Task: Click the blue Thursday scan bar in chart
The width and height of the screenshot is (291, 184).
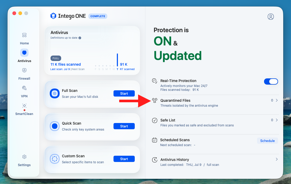Action: pyautogui.click(x=117, y=60)
